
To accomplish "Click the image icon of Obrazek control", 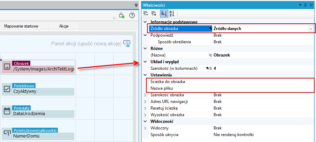I will tap(7, 67).
